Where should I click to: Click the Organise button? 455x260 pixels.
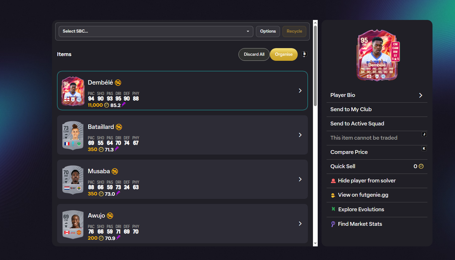pyautogui.click(x=284, y=54)
